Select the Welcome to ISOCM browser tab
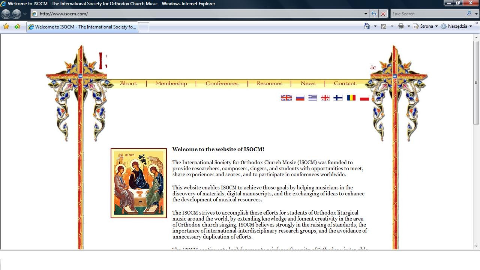This screenshot has width=480, height=270. point(82,27)
